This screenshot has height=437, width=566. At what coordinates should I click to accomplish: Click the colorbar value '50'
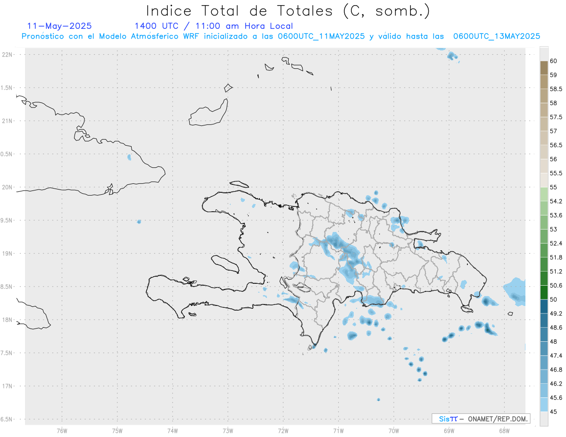tap(554, 299)
